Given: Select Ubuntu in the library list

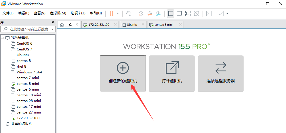Looking at the screenshot, I should point(23,55).
